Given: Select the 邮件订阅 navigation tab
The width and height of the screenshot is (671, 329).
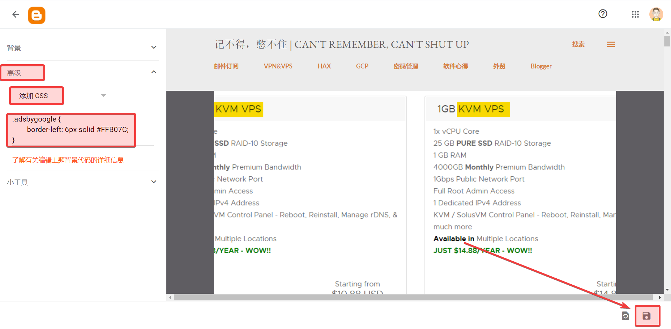Looking at the screenshot, I should [x=226, y=66].
